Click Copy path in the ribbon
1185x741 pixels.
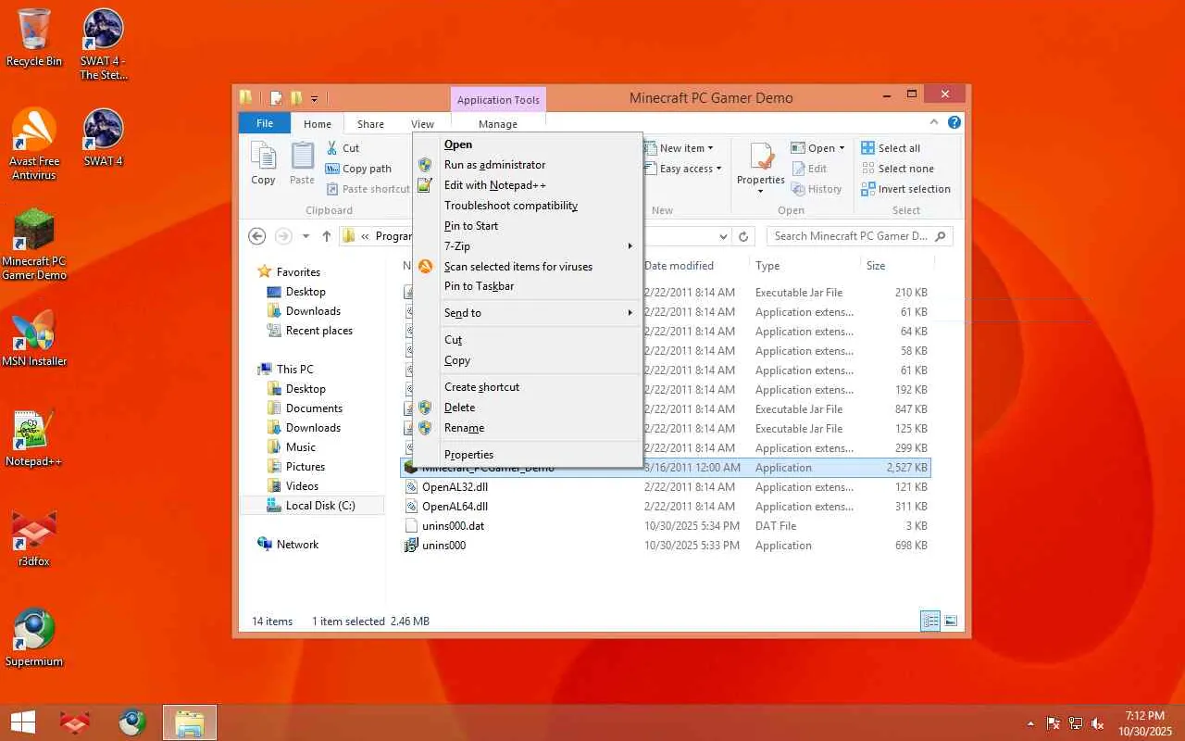[358, 169]
